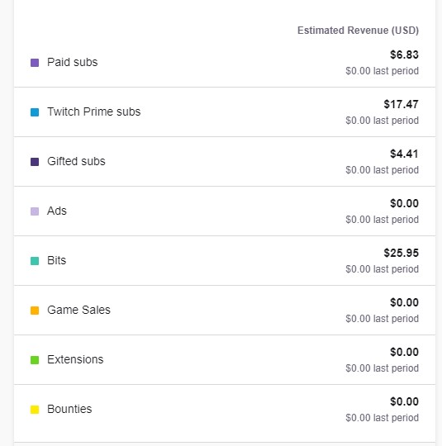442x446 pixels.
Task: Select the Paid subs label
Action: pyautogui.click(x=73, y=62)
